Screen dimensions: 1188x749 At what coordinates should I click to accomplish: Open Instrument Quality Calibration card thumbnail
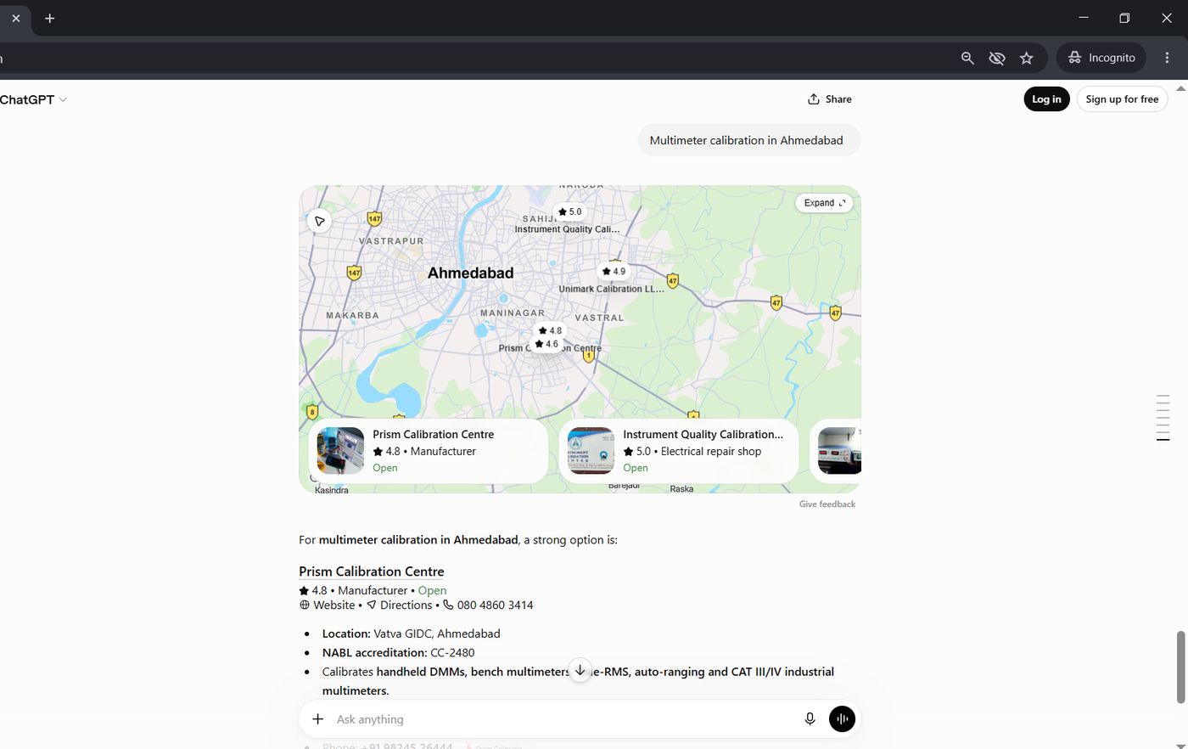click(x=591, y=450)
